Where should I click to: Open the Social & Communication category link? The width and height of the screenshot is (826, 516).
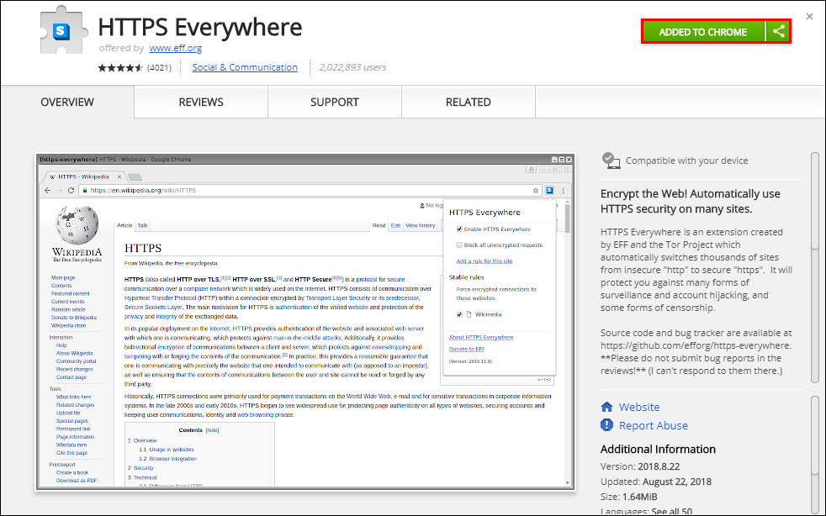(x=245, y=67)
